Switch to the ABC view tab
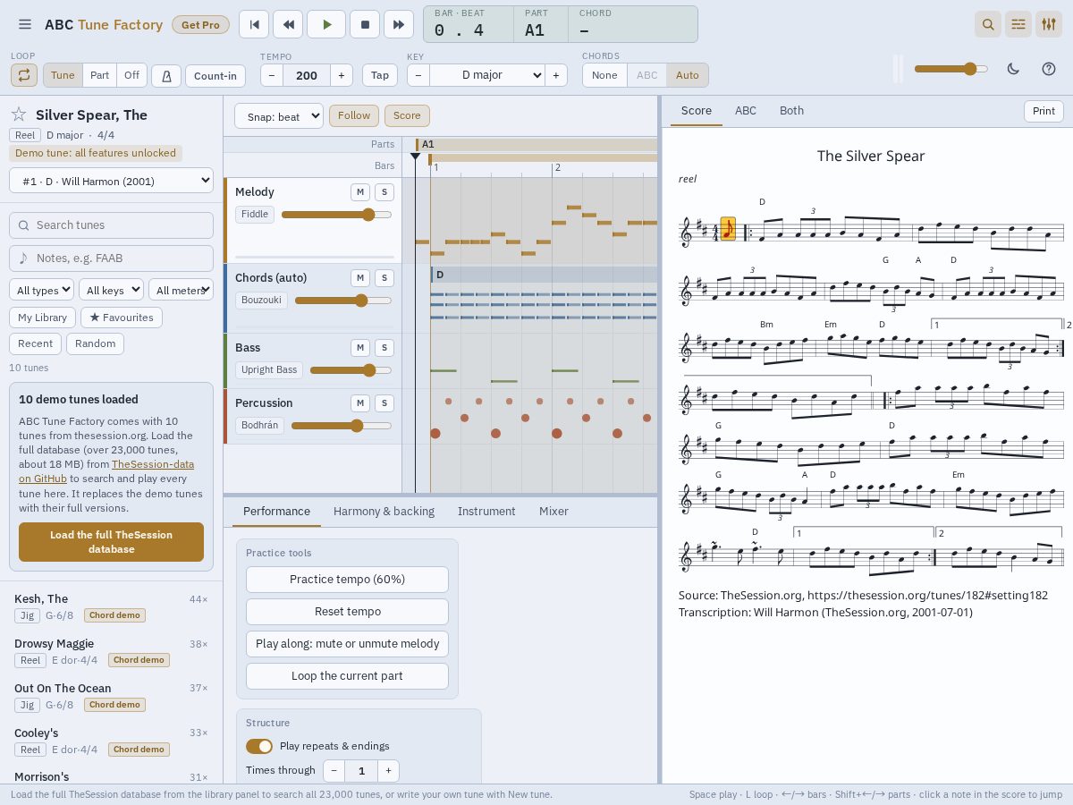The height and width of the screenshot is (805, 1073). [746, 111]
